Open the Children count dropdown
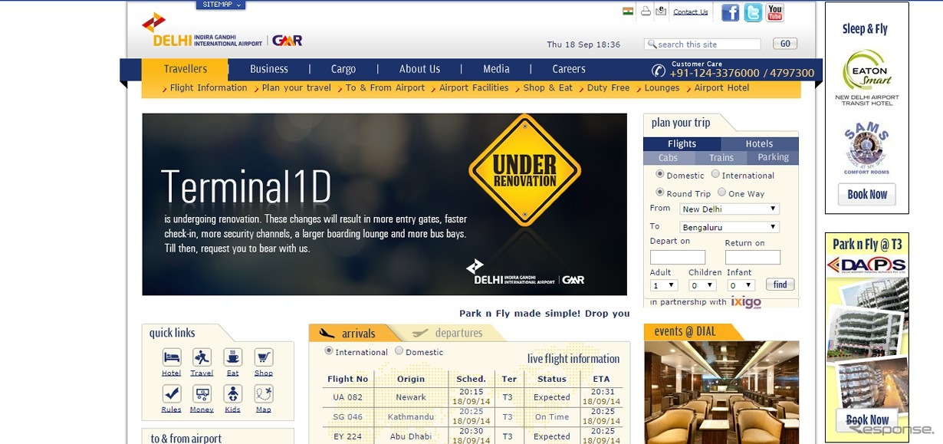This screenshot has height=444, width=943. (702, 285)
